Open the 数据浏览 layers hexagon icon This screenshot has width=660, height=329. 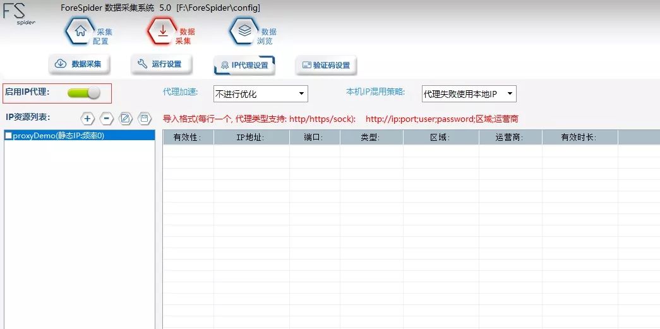point(244,32)
